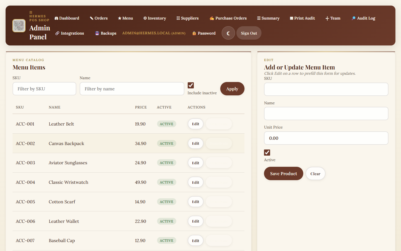Open the Inventory section
The width and height of the screenshot is (401, 251).
coord(155,18)
